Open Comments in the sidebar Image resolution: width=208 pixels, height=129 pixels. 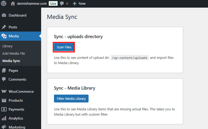click(x=17, y=79)
